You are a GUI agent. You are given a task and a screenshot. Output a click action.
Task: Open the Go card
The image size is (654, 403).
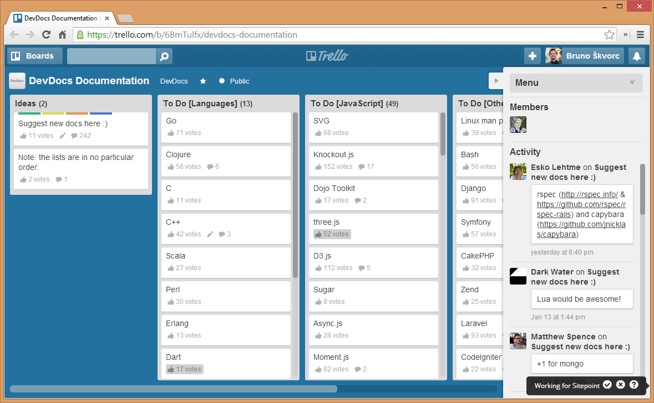coord(226,127)
